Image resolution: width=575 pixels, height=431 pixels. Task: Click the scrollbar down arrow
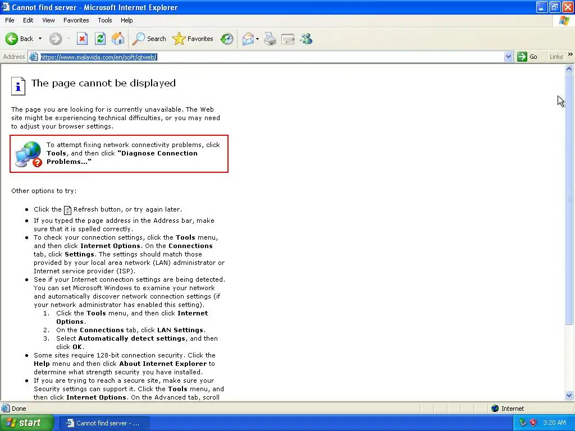point(569,395)
